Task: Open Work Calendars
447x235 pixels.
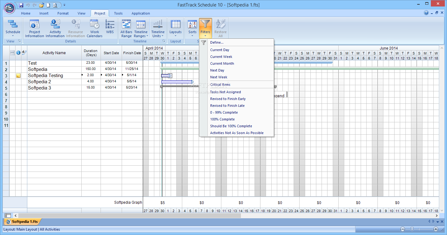Action: (x=95, y=28)
